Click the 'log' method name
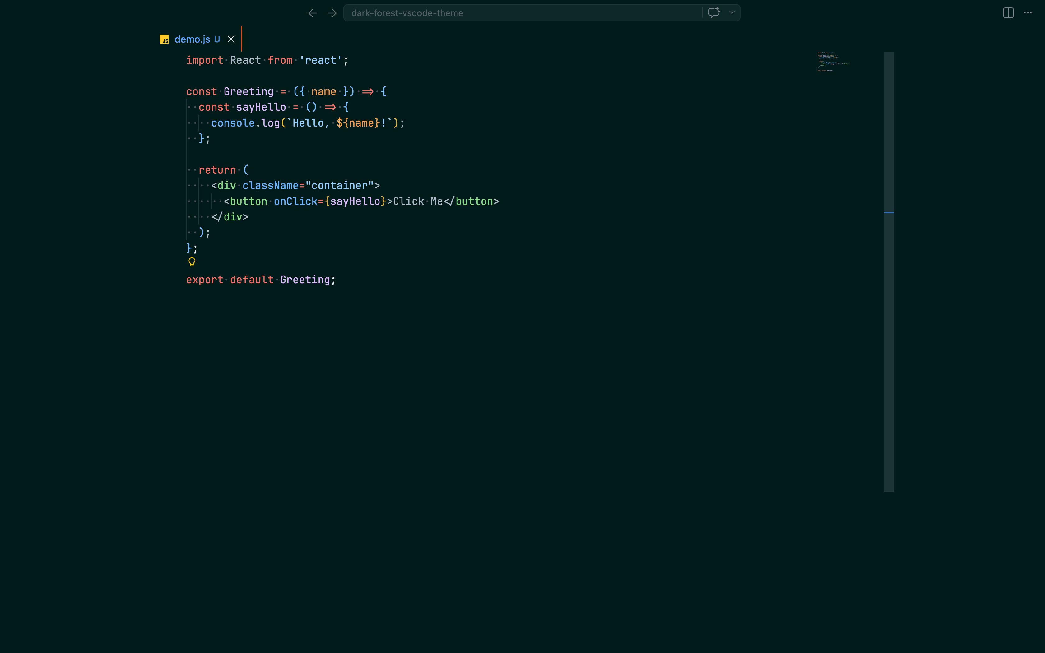Screen dimensions: 1045x653 tap(271, 123)
